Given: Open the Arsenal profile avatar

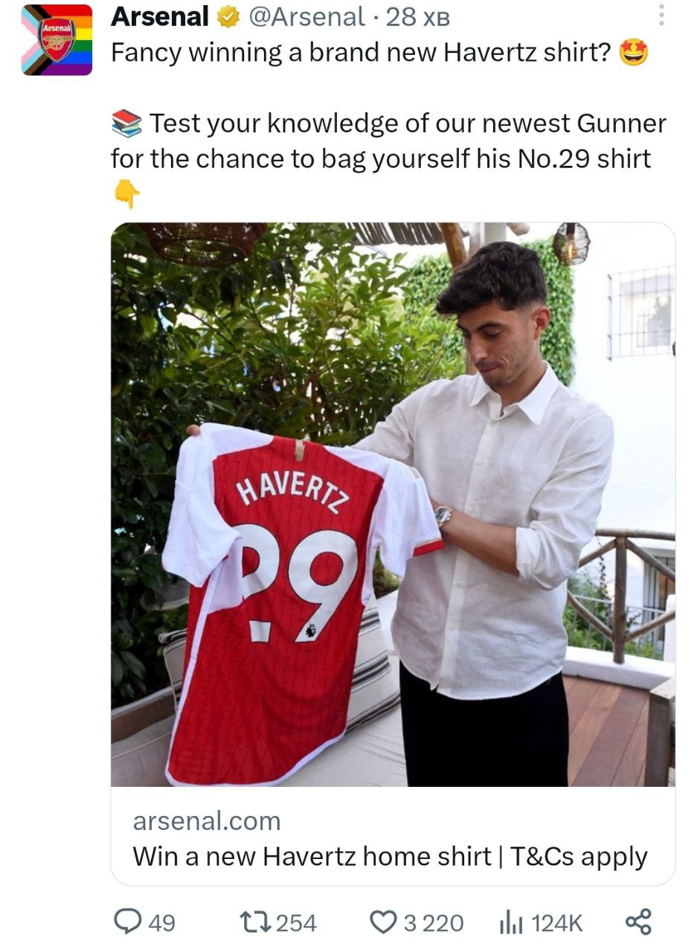Looking at the screenshot, I should click(x=57, y=40).
